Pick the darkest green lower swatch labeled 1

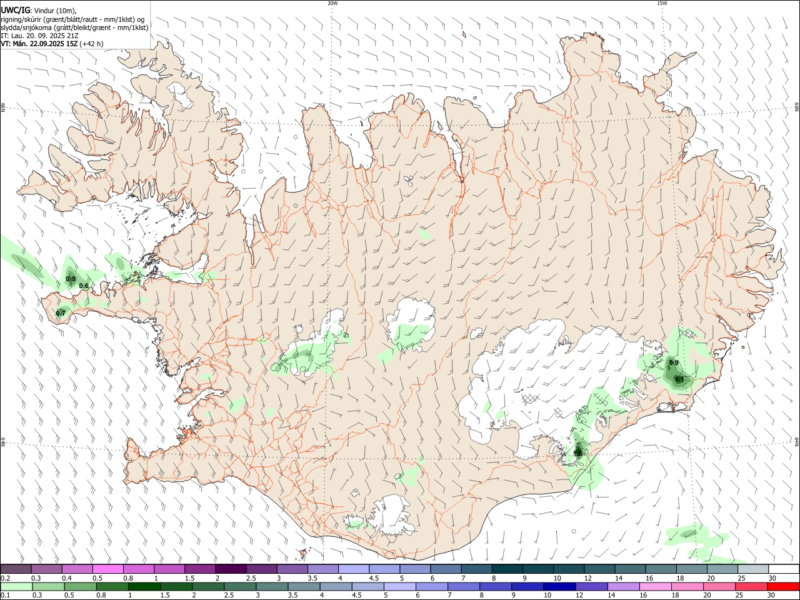(144, 587)
